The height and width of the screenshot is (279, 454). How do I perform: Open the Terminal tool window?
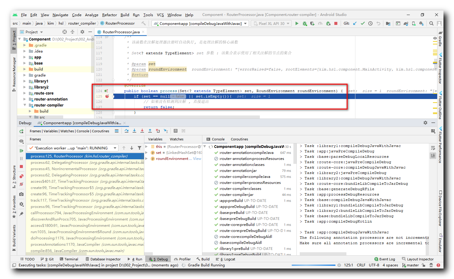pyautogui.click(x=69, y=259)
